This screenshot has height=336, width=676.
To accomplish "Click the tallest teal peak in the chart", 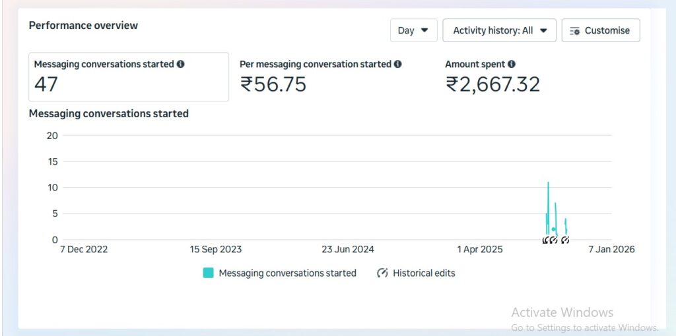I will [548, 184].
